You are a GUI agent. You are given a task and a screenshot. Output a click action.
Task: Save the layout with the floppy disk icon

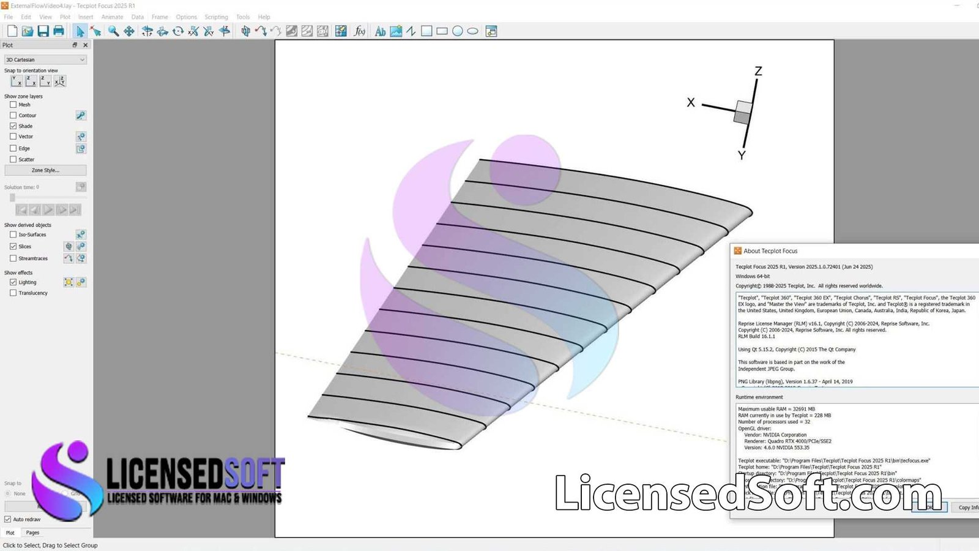pos(43,31)
